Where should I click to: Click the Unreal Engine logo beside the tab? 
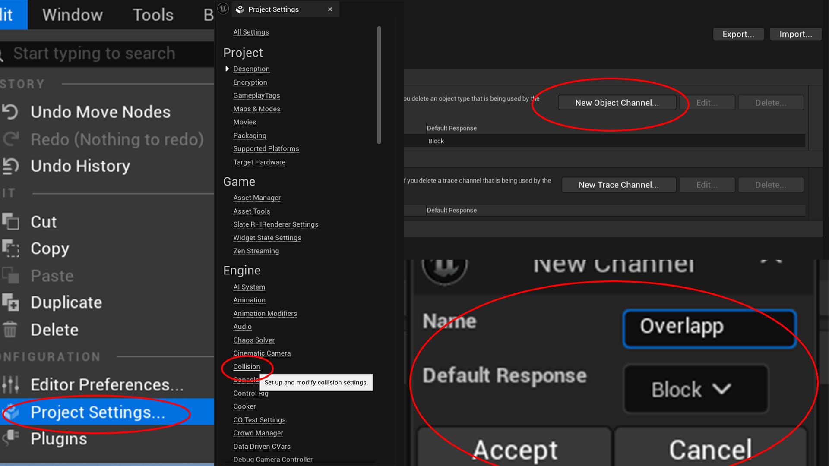(x=223, y=9)
